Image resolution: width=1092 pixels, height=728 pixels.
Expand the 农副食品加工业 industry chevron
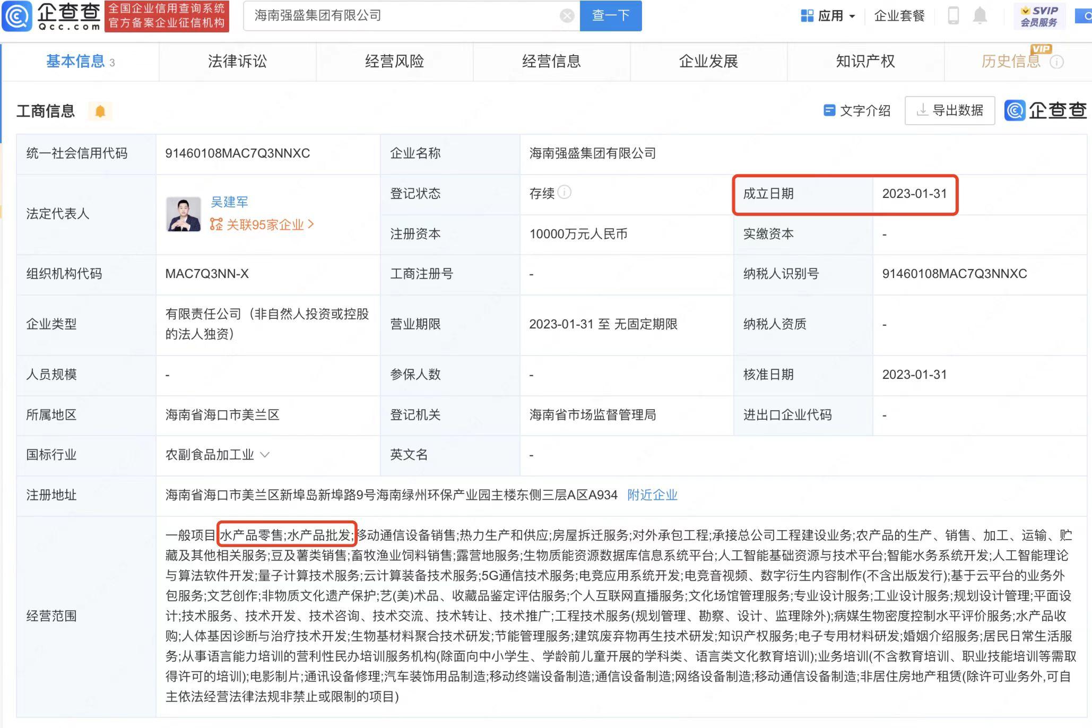265,455
